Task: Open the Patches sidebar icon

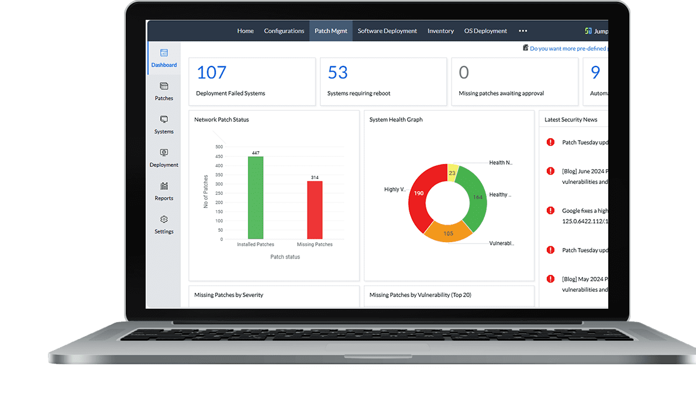Action: click(x=164, y=86)
